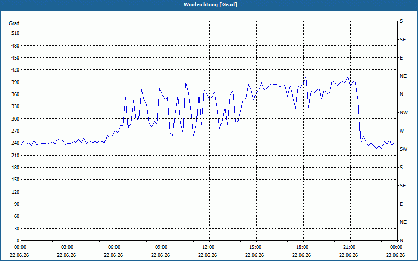The height and width of the screenshot is (261, 418).
Task: Select the "15:00" time label
Action: [x=256, y=247]
